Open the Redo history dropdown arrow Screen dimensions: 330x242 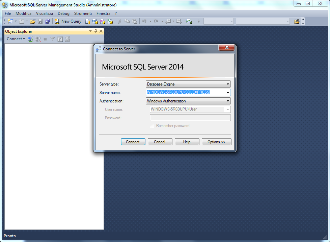point(162,21)
